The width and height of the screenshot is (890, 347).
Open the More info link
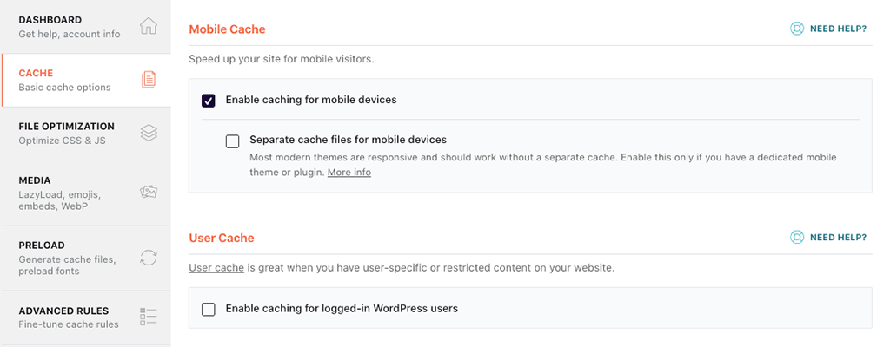[x=349, y=173]
